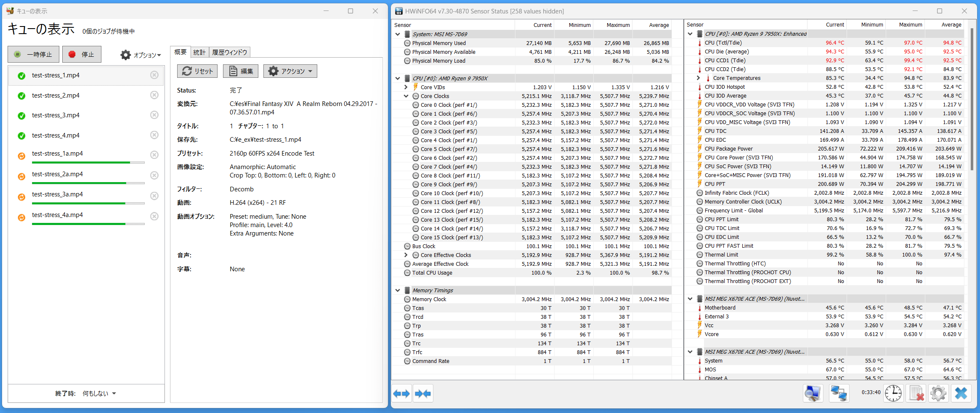Select the test-stress_2.mp4 queue row
Viewport: 980px width, 413px height.
tap(86, 95)
